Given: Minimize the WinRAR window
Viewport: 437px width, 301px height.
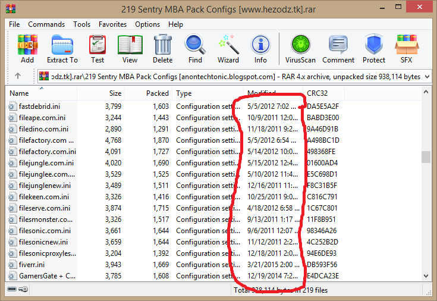Looking at the screenshot, I should (x=382, y=8).
